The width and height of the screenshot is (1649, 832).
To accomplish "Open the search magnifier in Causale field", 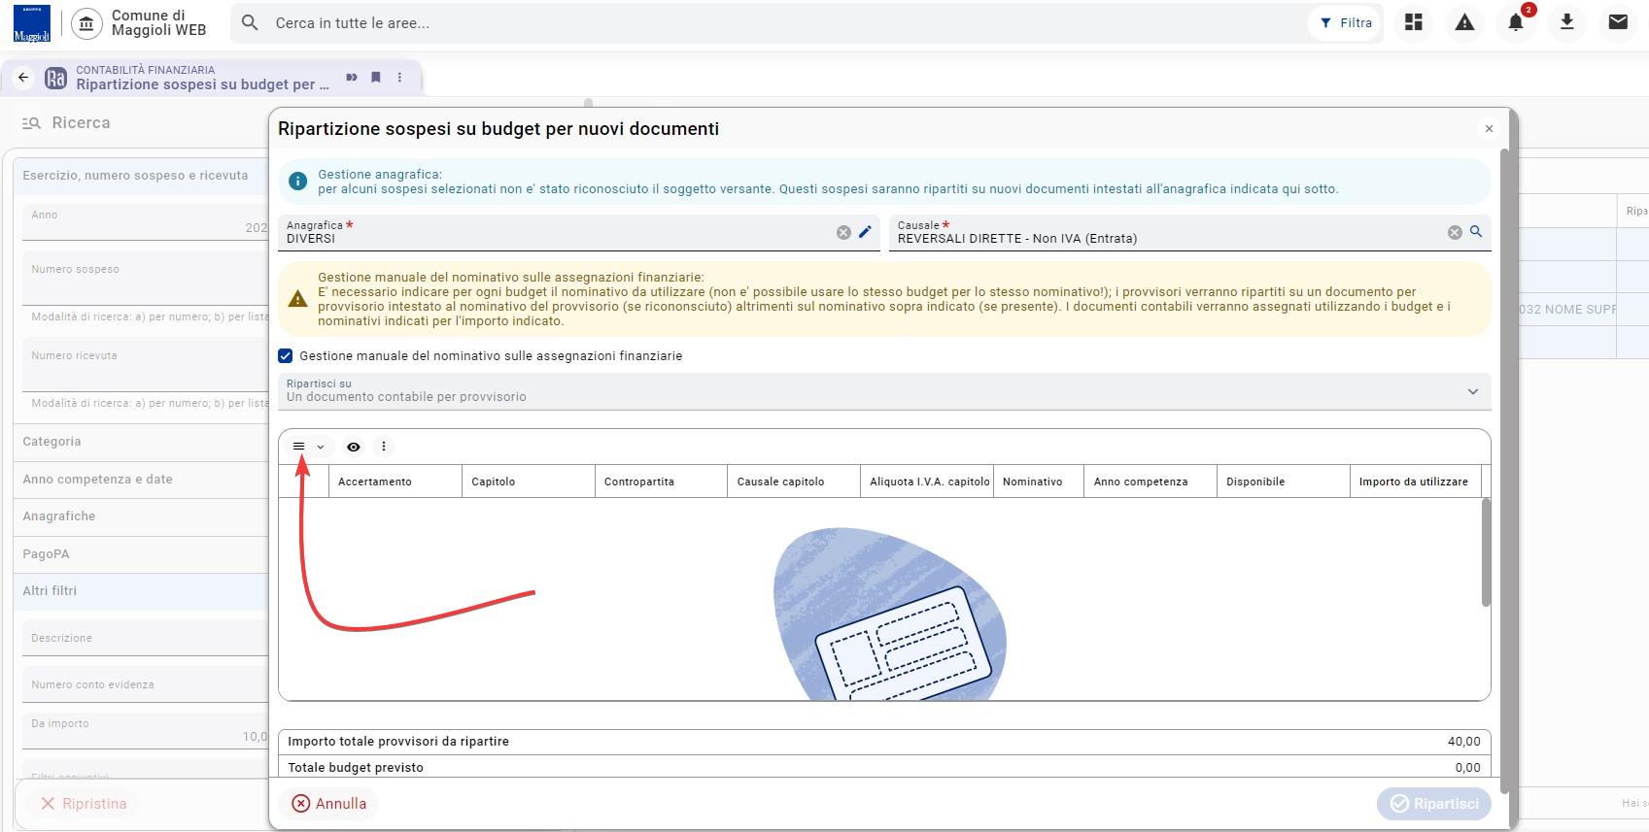I will (x=1476, y=232).
